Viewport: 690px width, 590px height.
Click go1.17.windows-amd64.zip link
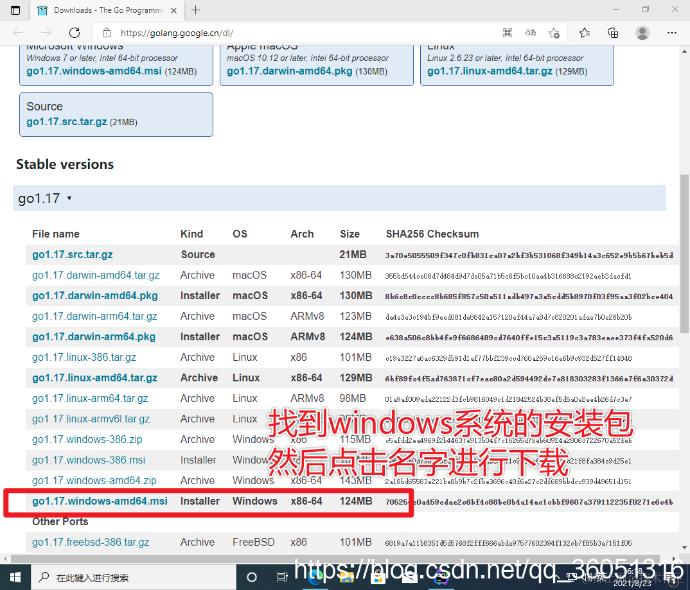coord(94,480)
